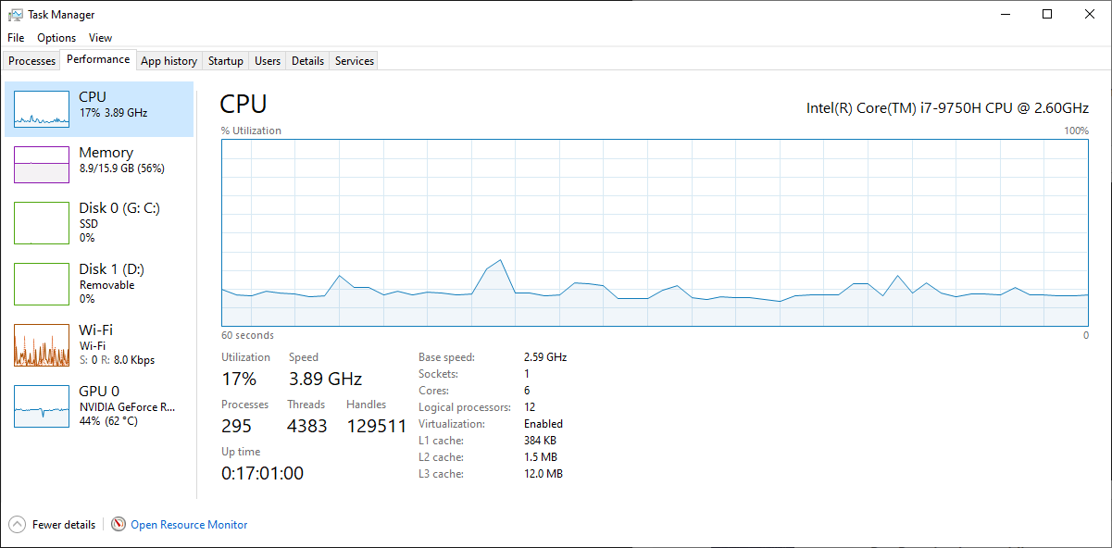Click the CPU utilization graph area
Screen dimensions: 1112x548
[655, 231]
